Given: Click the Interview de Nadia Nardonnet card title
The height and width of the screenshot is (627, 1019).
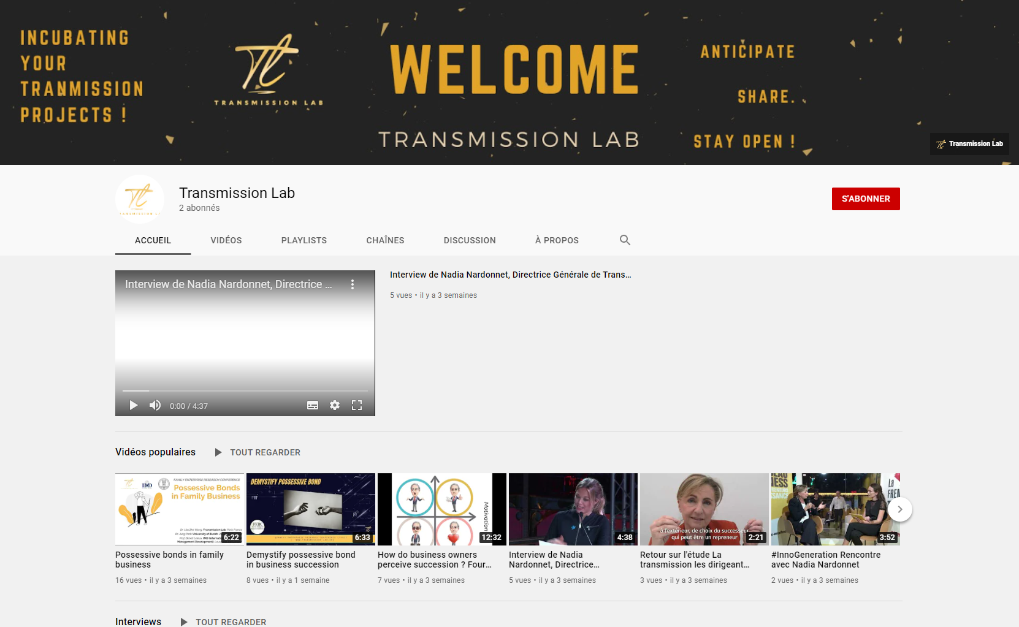Looking at the screenshot, I should [x=554, y=560].
